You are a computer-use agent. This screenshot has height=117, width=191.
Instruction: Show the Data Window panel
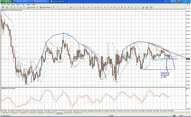click(14, 7)
